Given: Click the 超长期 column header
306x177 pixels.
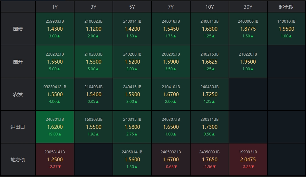Looking at the screenshot, I should (x=286, y=7).
